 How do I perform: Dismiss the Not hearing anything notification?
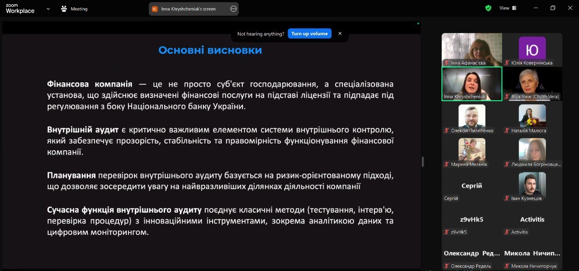340,33
